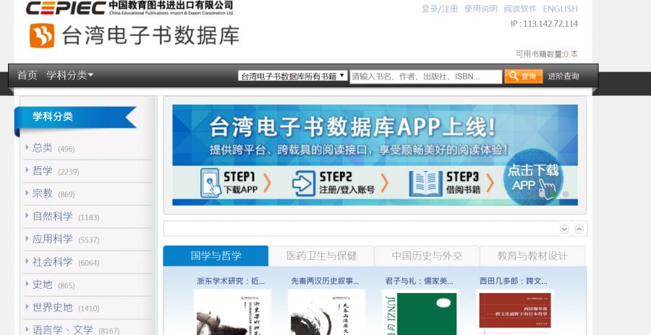Click the orange 查询 search button
651x335 pixels.
point(523,77)
